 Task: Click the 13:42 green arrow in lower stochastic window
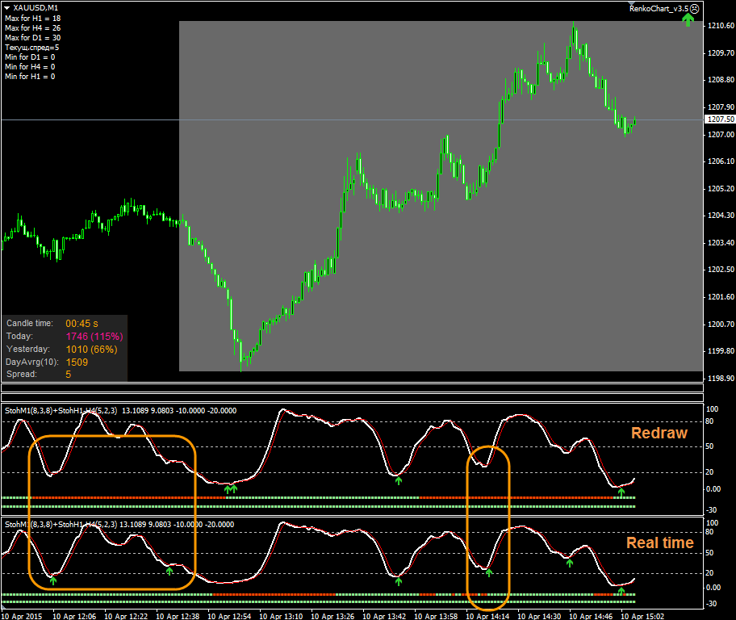click(399, 581)
